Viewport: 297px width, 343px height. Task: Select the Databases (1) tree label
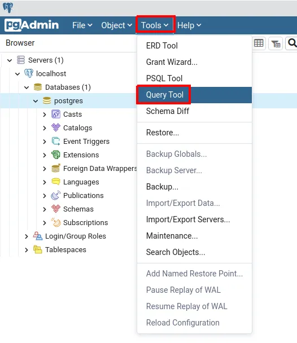(x=68, y=87)
